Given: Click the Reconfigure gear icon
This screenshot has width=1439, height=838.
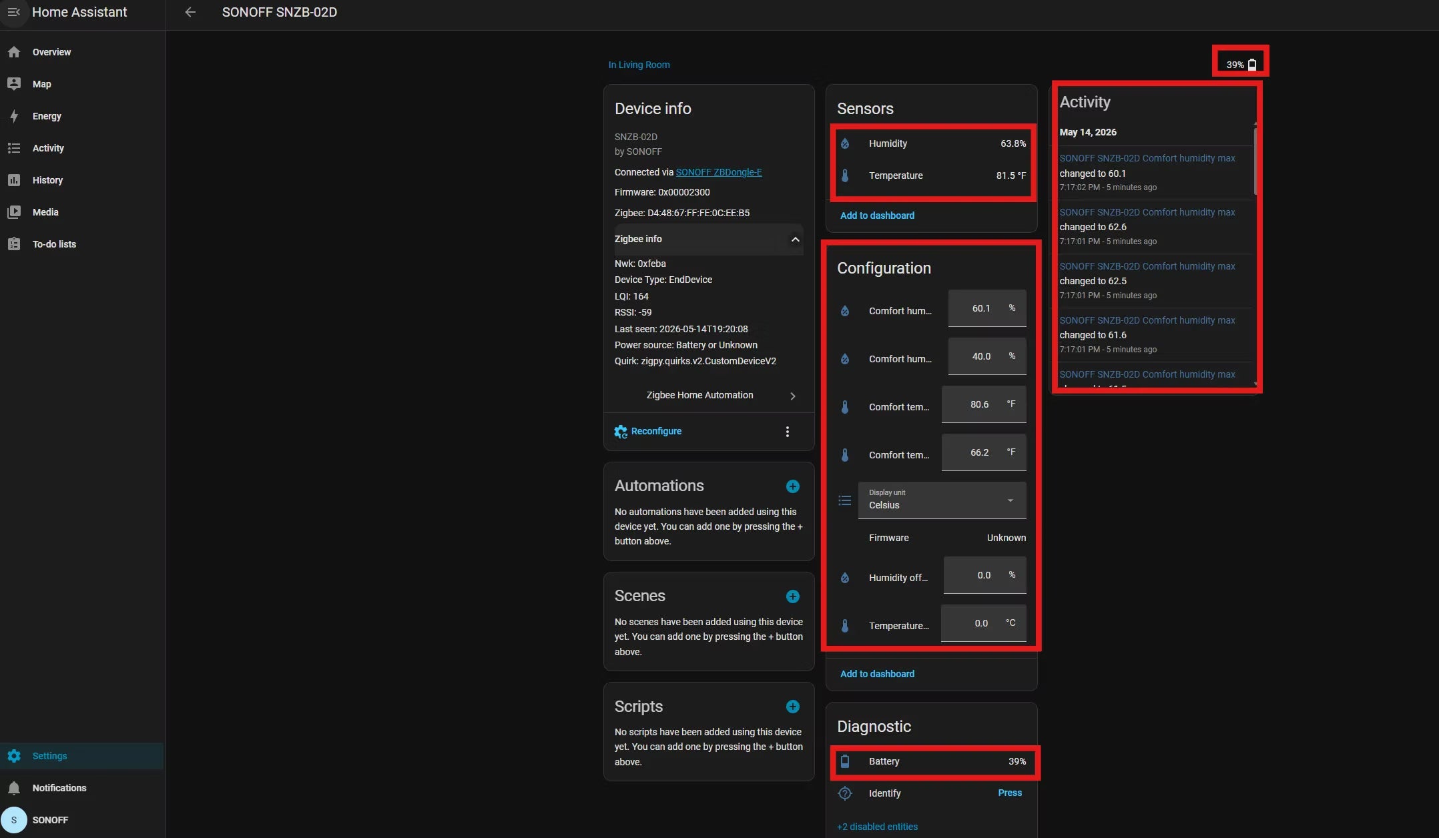Looking at the screenshot, I should [621, 432].
